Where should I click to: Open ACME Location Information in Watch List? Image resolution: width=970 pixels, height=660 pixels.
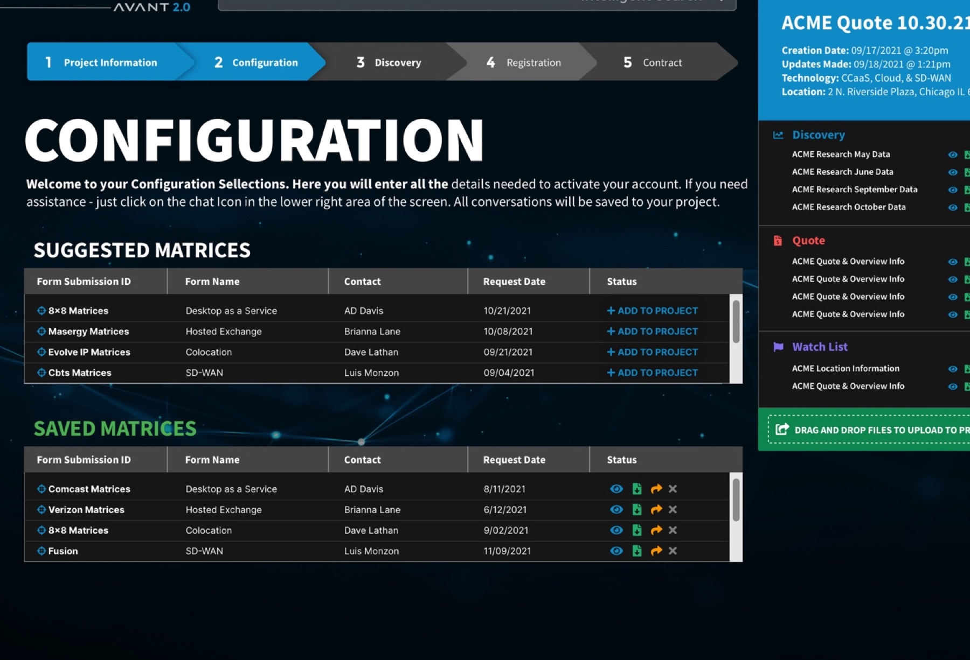pos(846,369)
